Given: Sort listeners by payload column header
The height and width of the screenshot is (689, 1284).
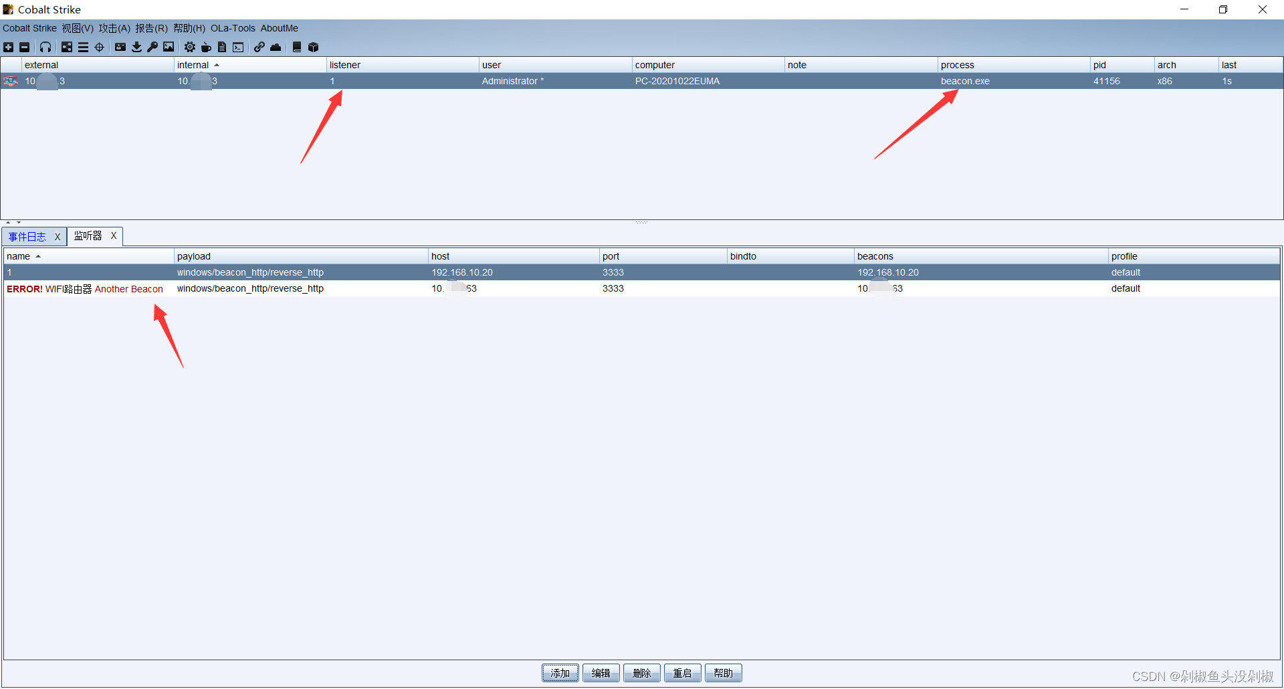Looking at the screenshot, I should coord(301,256).
